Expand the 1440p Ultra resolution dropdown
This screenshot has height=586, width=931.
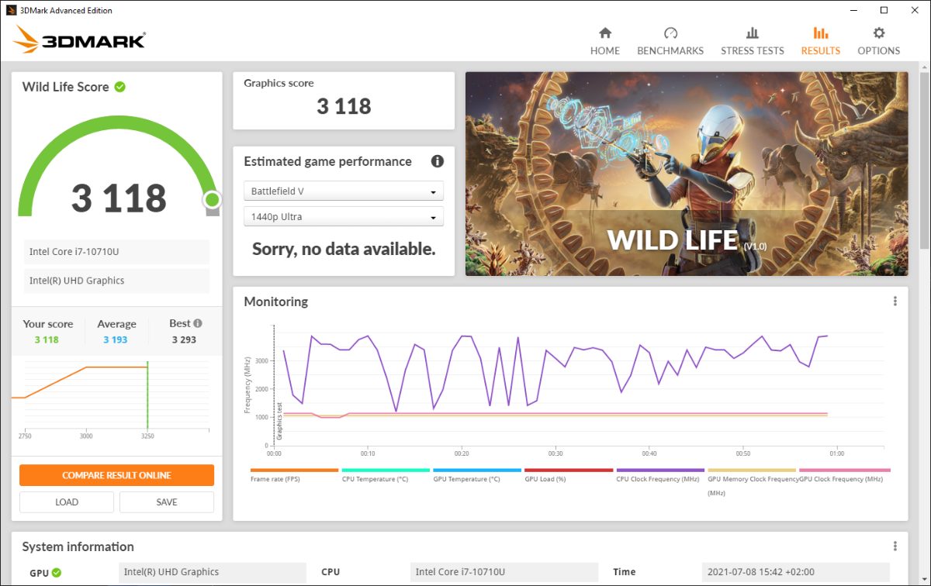pyautogui.click(x=344, y=217)
